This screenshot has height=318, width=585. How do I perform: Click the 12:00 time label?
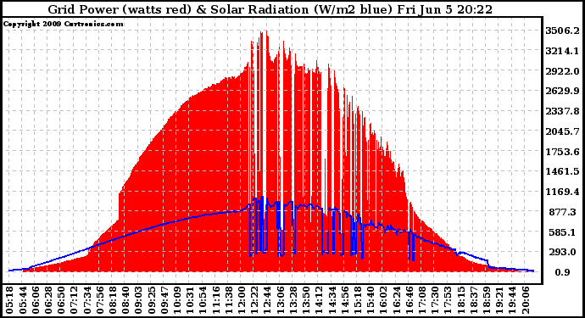[x=241, y=300]
